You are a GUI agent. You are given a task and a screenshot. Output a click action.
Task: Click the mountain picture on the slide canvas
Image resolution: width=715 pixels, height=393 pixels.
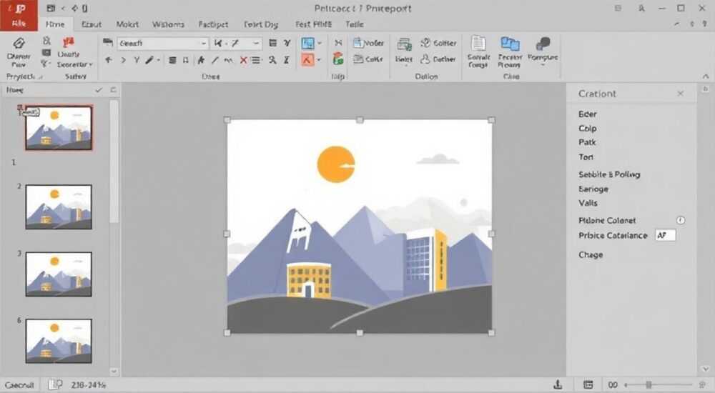coord(360,226)
